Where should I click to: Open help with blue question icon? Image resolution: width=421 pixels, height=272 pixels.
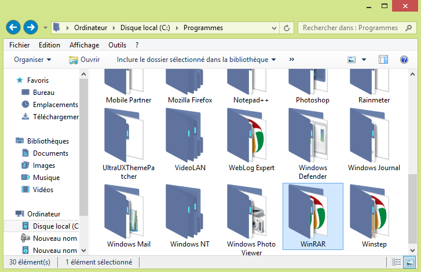[x=404, y=60]
